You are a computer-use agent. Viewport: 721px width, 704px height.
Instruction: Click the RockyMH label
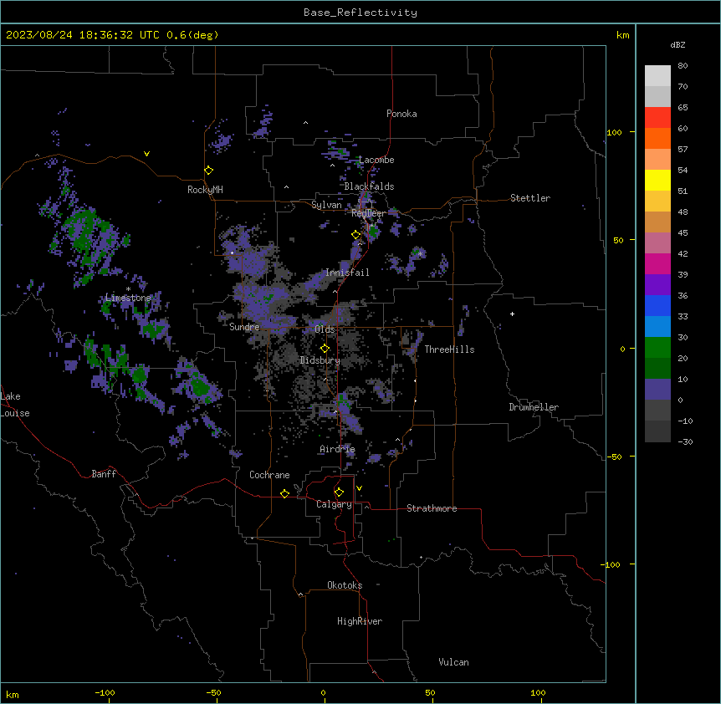point(205,190)
